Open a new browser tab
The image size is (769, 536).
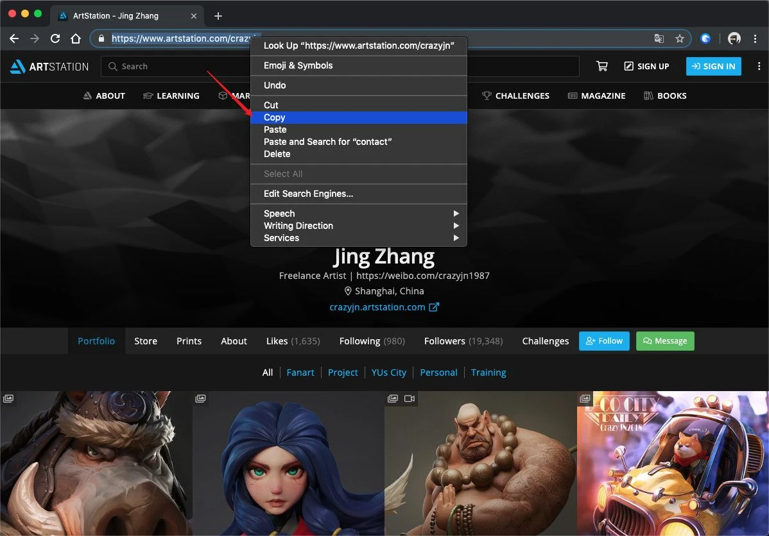click(x=218, y=16)
